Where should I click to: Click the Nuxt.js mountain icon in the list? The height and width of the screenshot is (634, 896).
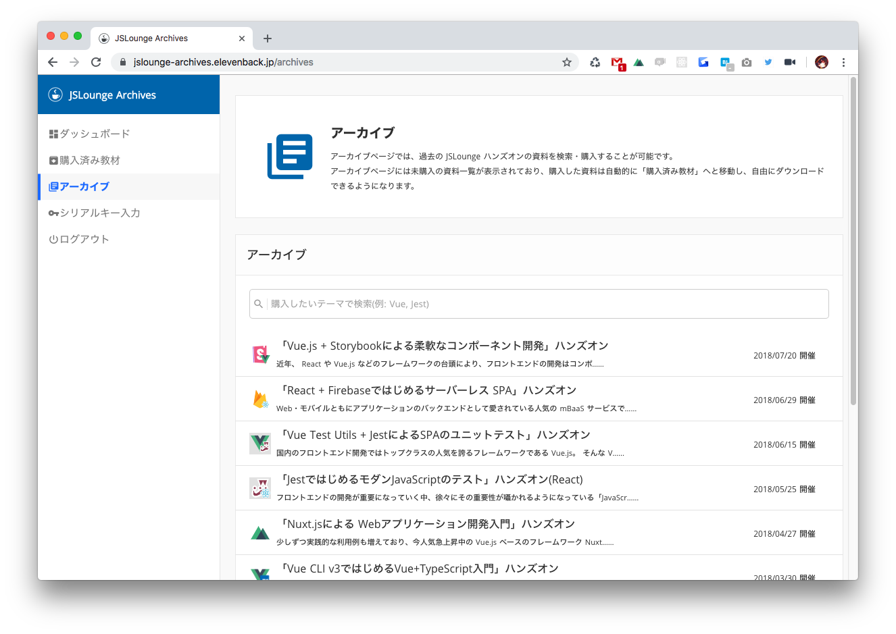(260, 532)
